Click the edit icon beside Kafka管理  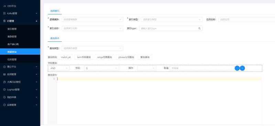tap(4, 13)
